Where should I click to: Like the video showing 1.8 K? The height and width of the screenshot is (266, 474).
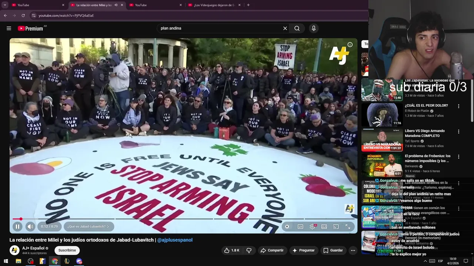coord(232,250)
